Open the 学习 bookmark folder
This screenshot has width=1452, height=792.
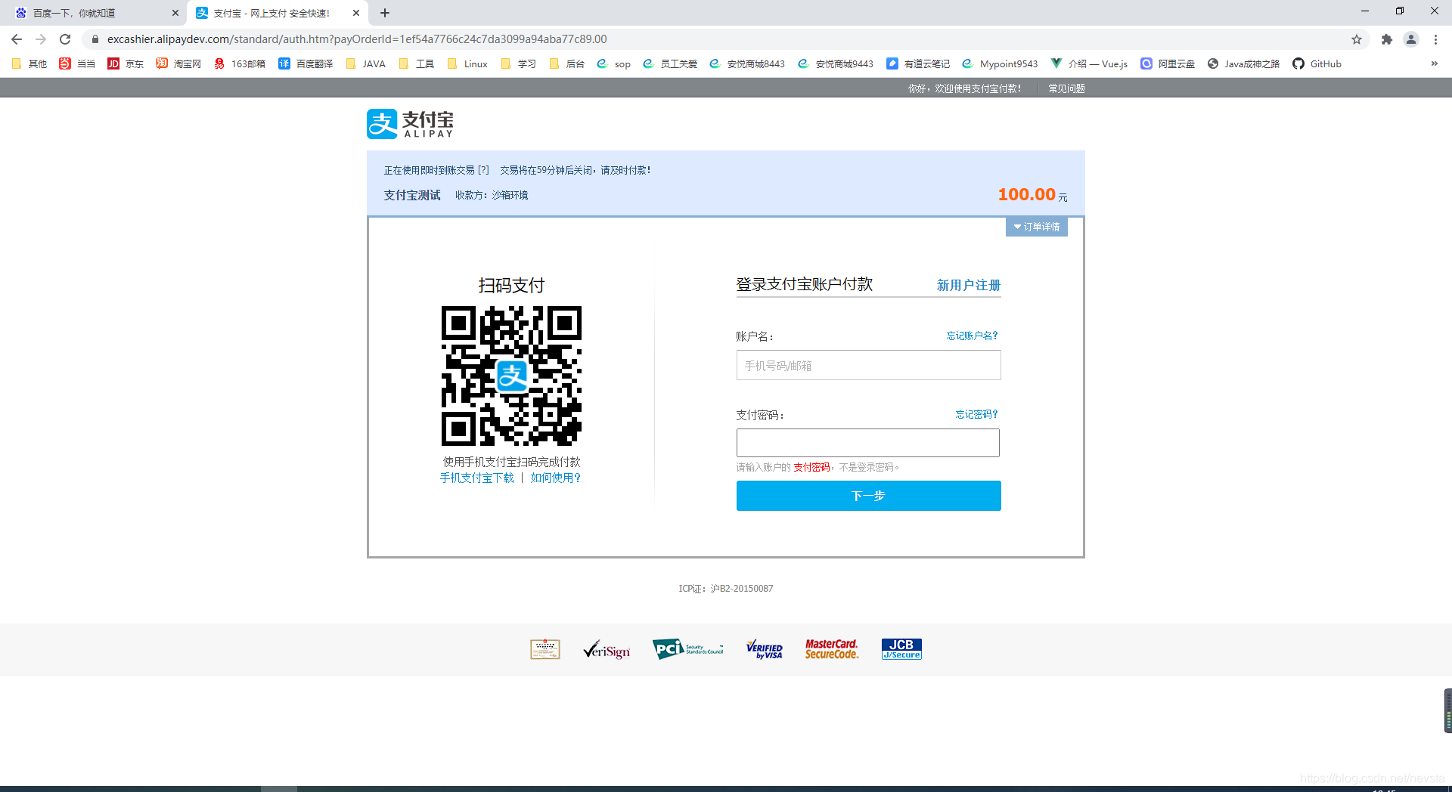pyautogui.click(x=519, y=64)
